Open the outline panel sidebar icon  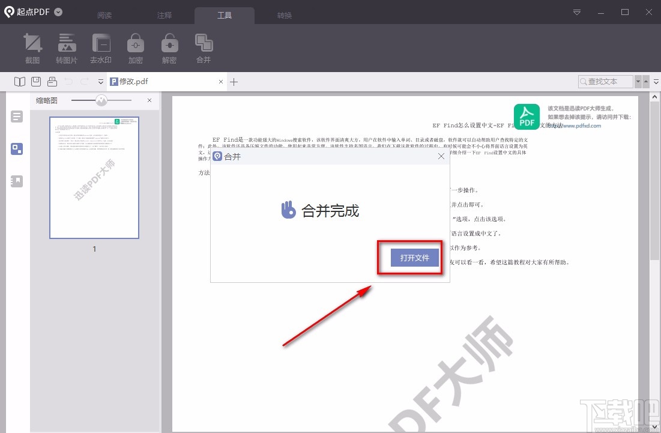tap(17, 117)
